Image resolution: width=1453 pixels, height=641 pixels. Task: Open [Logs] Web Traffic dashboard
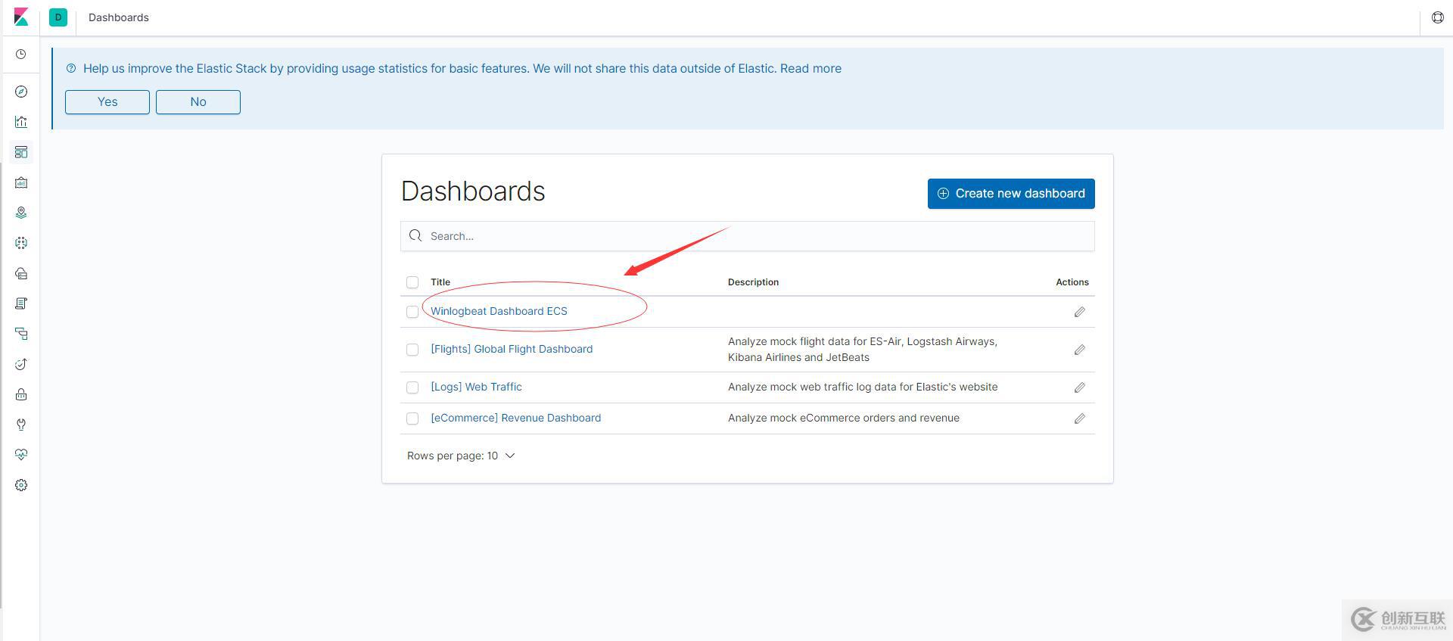click(x=476, y=387)
